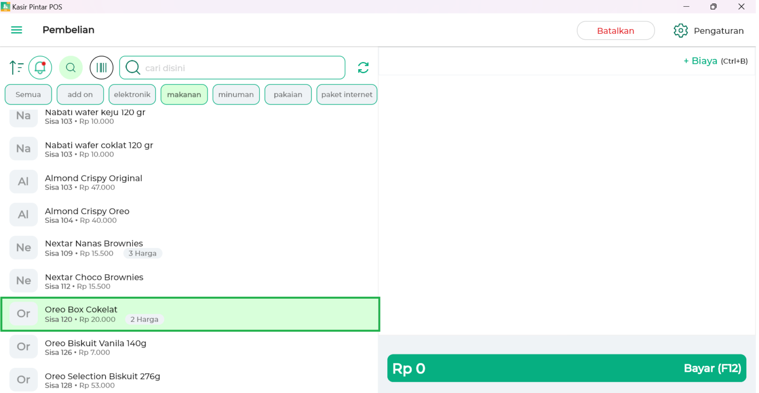Open the barcode scanner tool

click(x=101, y=67)
